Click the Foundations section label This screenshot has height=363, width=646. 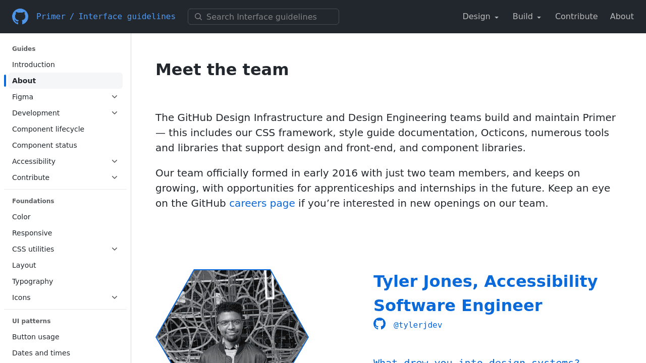tap(33, 201)
